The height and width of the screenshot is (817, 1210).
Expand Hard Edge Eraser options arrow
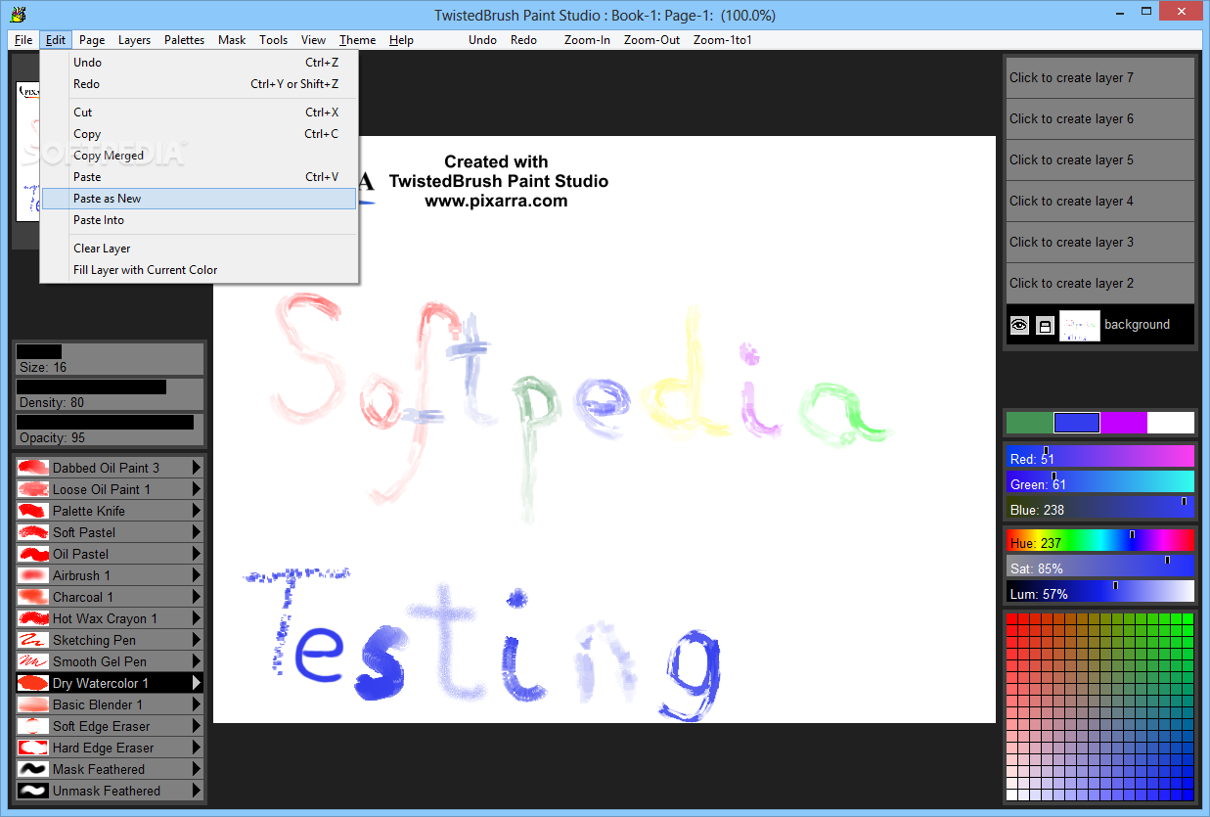(197, 748)
